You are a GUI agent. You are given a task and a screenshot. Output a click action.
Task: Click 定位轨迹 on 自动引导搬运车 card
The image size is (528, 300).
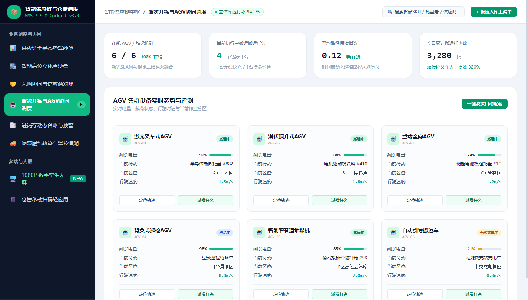(415, 294)
